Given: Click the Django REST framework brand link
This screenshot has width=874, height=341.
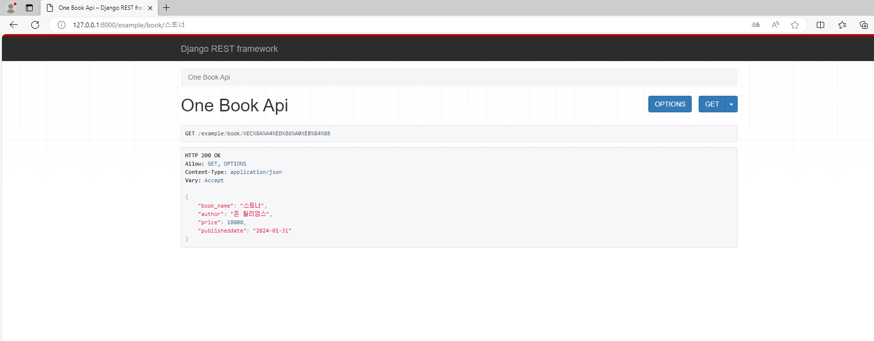Looking at the screenshot, I should [229, 49].
